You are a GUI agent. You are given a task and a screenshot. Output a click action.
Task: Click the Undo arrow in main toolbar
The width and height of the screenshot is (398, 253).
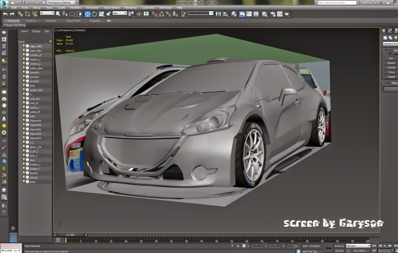[x=5, y=14]
